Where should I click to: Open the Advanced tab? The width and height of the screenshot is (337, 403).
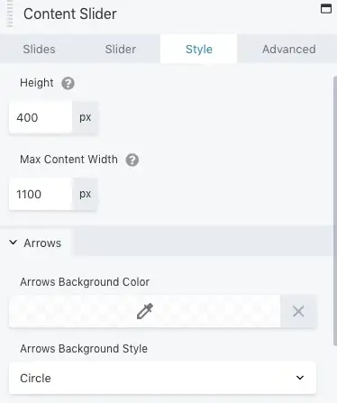coord(289,49)
